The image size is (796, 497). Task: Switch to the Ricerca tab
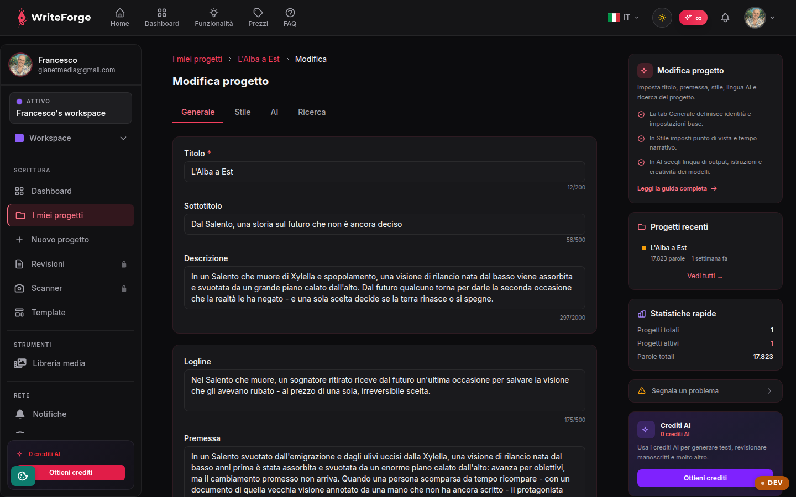pyautogui.click(x=312, y=112)
